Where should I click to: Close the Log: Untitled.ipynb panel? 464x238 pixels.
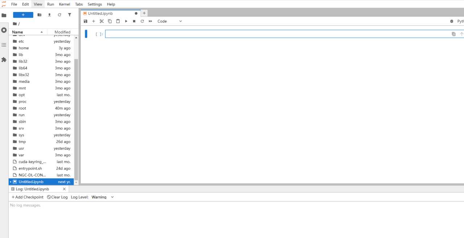coord(64,189)
